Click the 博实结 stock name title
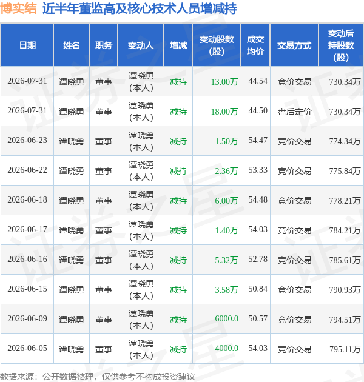 pyautogui.click(x=18, y=8)
